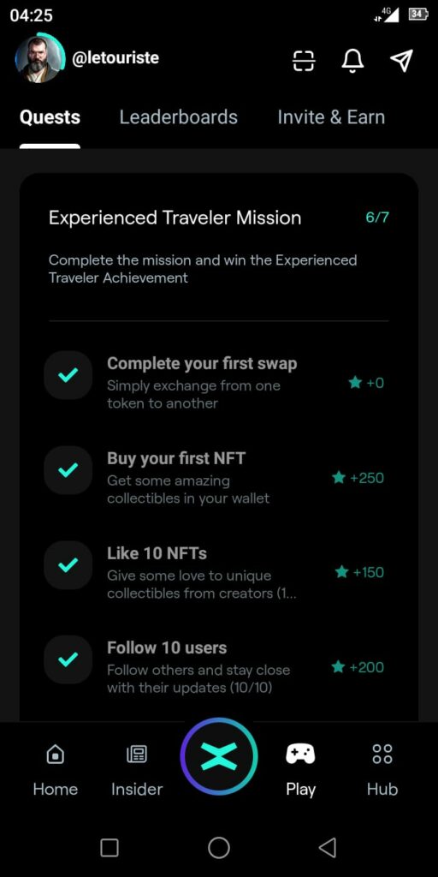438x877 pixels.
Task: Tap checkmark beside Follow 10 users
Action: point(68,659)
